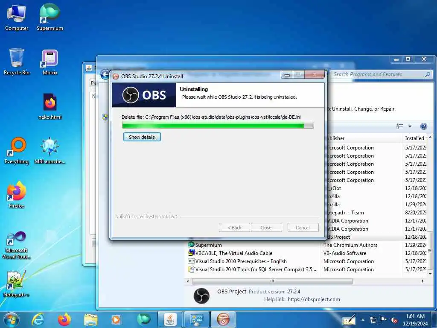Viewport: 437px width, 328px height.
Task: Click the OBS logo in details pane
Action: pos(201,296)
